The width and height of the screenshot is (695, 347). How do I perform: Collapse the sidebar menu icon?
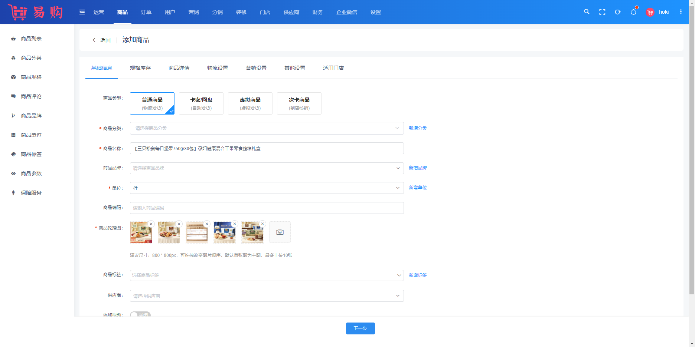point(82,12)
